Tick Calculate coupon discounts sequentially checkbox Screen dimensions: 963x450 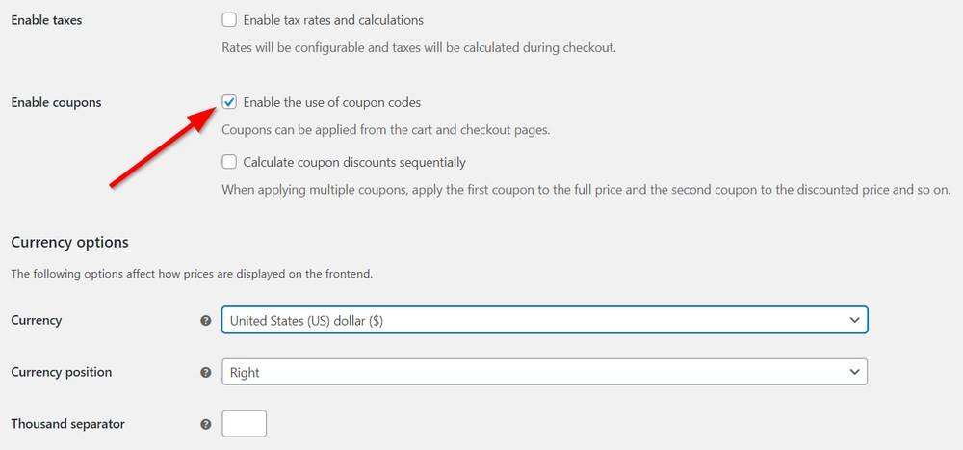229,162
